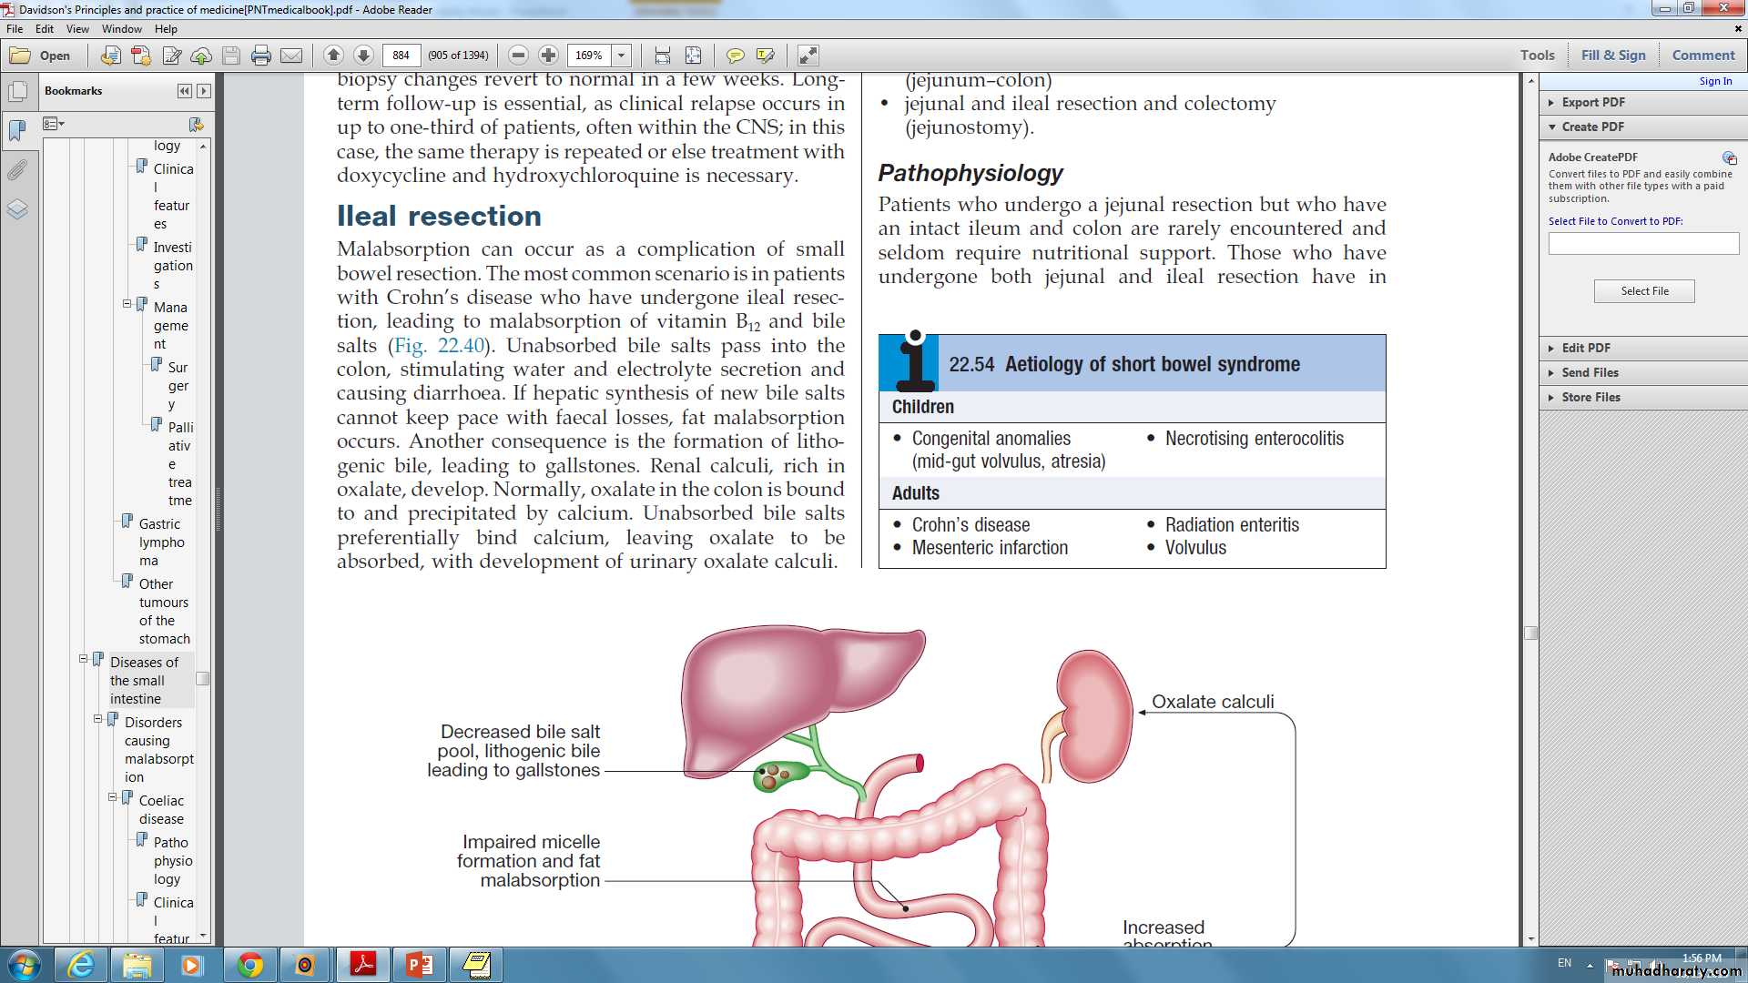
Task: Follow the Fig. 22.40 link
Action: (x=440, y=346)
